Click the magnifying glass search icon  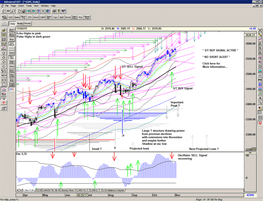(x=14, y=11)
